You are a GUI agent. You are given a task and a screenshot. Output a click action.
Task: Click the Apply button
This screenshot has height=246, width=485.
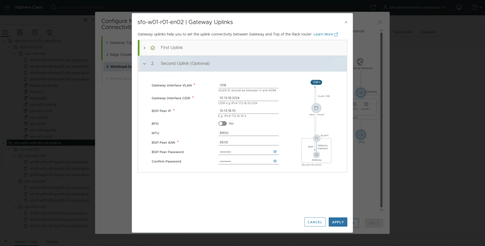pos(337,222)
